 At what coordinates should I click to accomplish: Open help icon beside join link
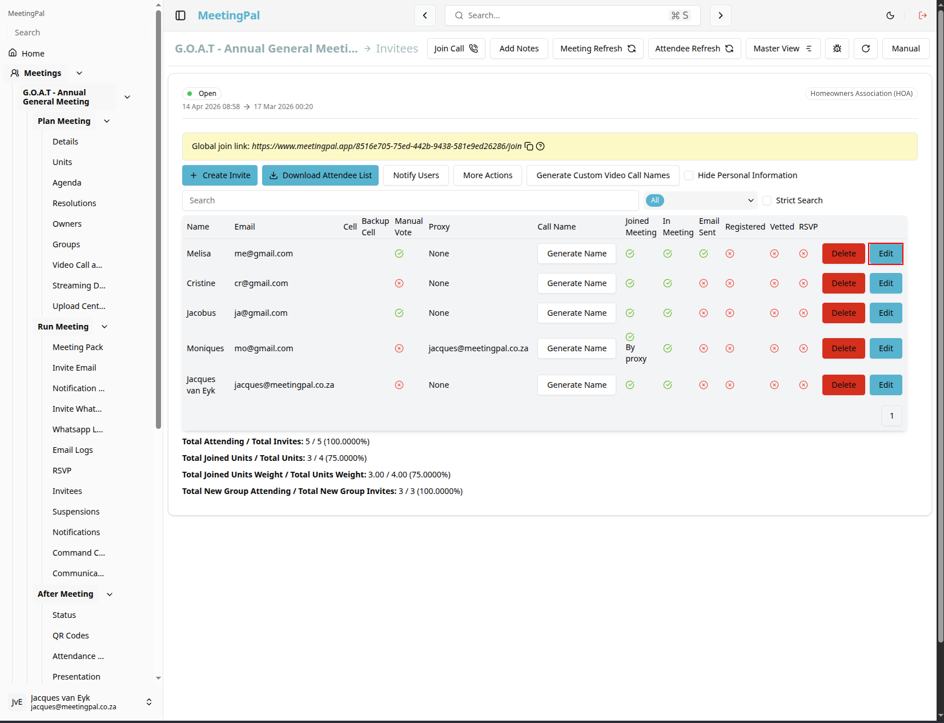(540, 146)
